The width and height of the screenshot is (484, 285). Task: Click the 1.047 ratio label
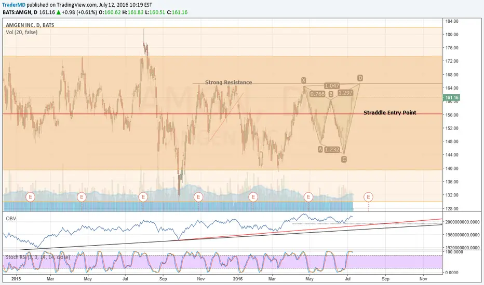click(x=332, y=86)
